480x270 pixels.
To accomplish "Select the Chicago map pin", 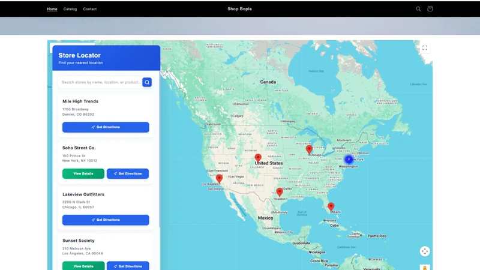I will (309, 149).
